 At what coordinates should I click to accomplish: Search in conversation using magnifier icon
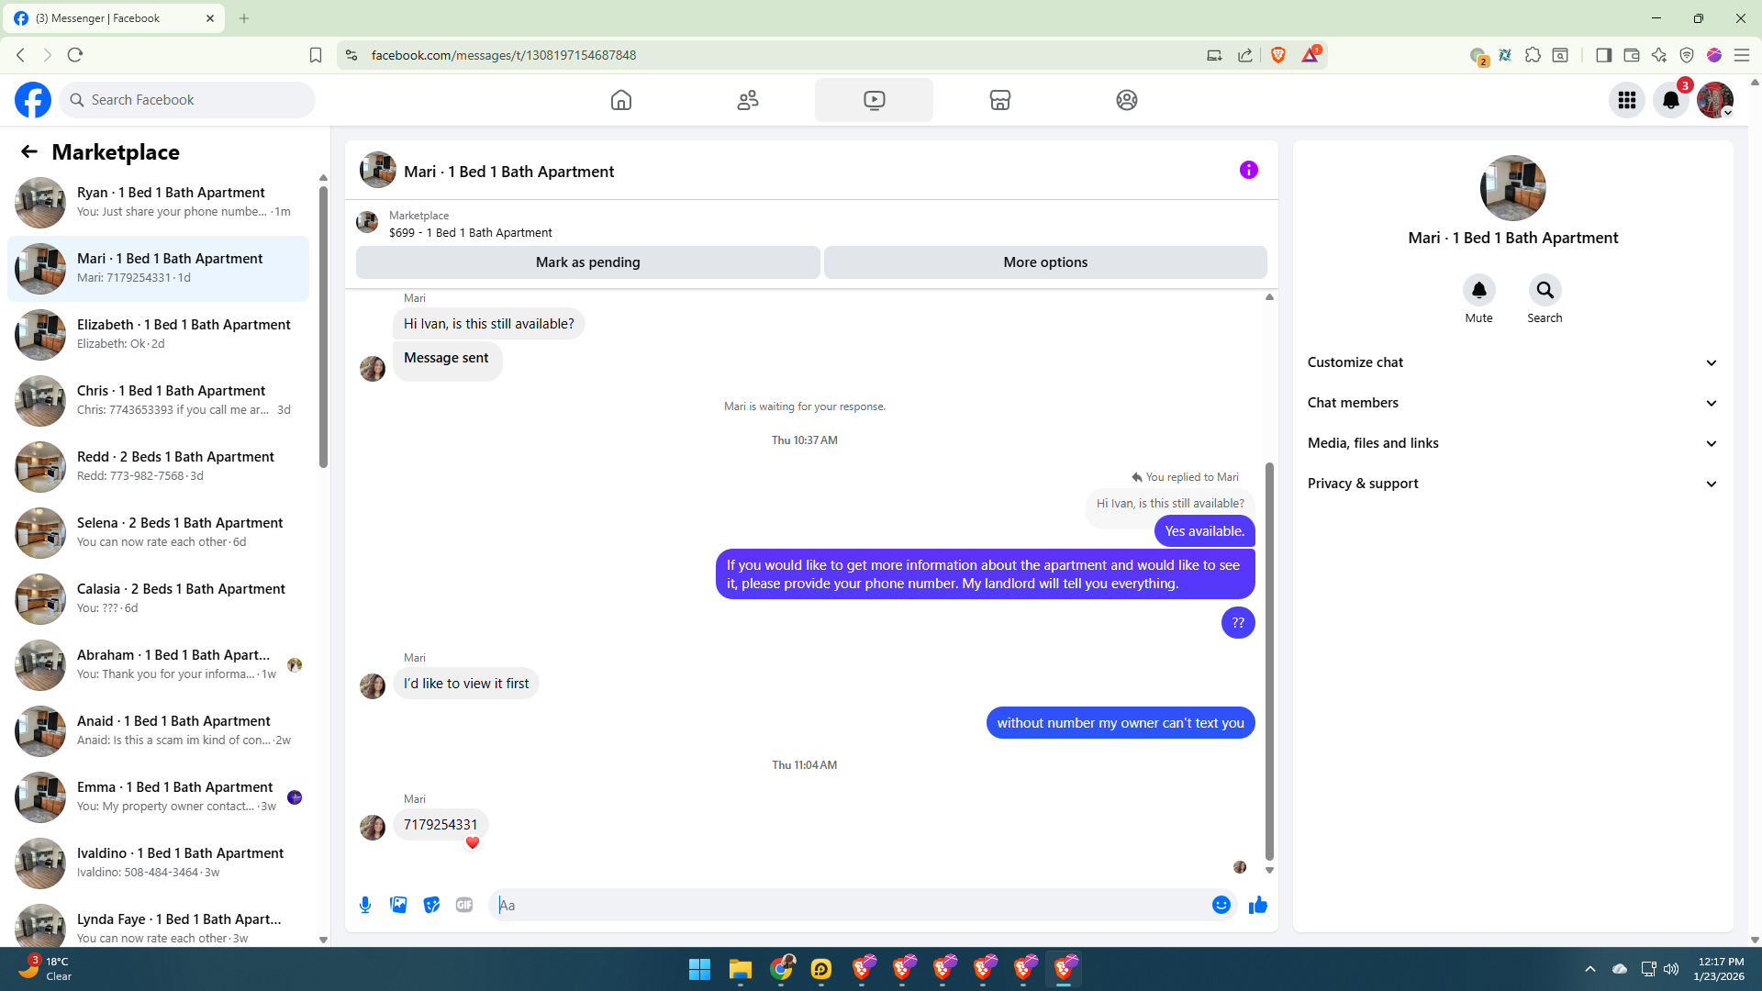click(x=1545, y=291)
